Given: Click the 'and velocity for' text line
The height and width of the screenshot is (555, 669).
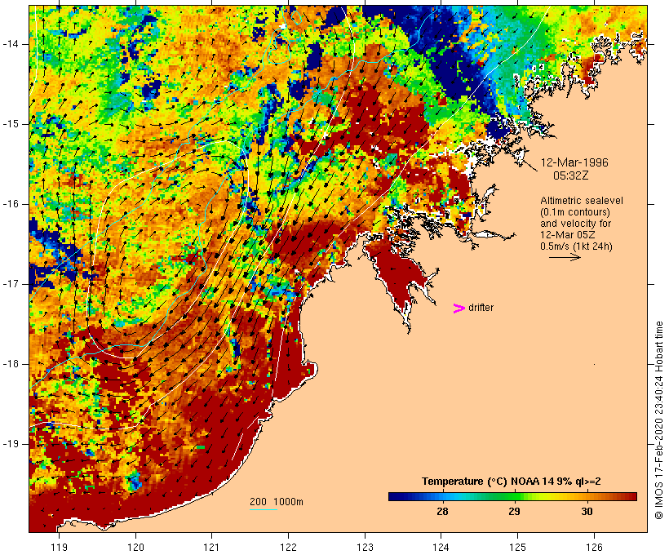Looking at the screenshot, I should 575,224.
